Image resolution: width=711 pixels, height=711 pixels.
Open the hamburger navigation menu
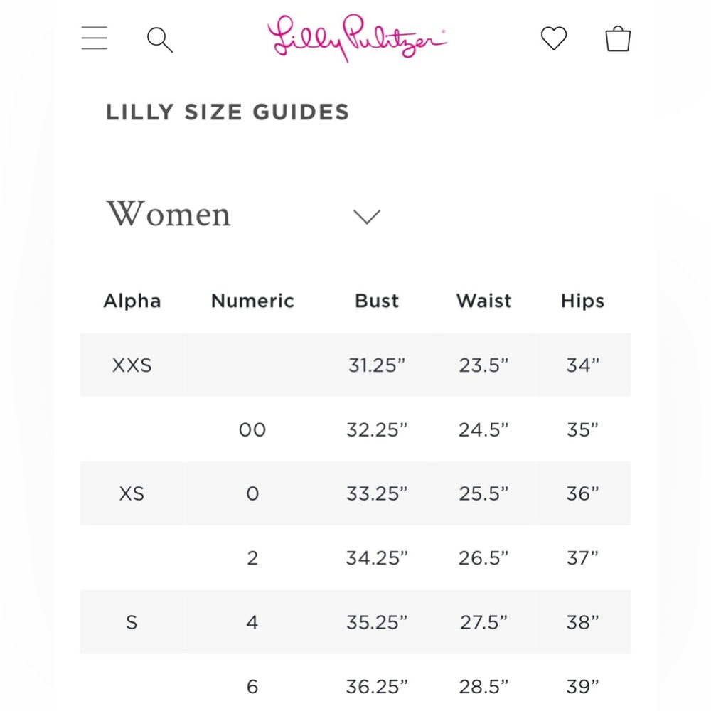click(x=95, y=38)
